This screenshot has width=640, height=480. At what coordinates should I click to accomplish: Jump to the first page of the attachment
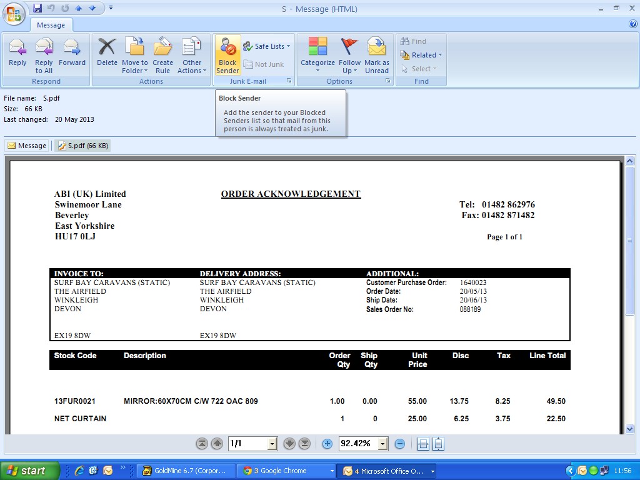point(202,444)
